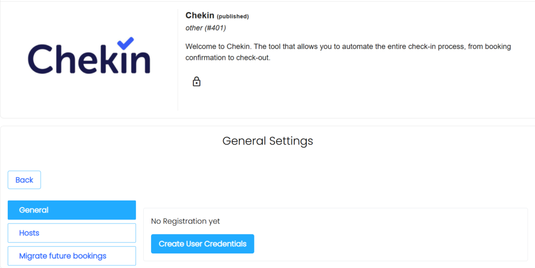Click the other (#401) category text

coord(205,28)
